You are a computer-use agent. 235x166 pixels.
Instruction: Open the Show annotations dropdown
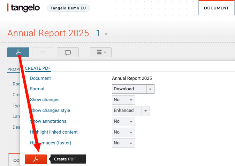(x=123, y=121)
